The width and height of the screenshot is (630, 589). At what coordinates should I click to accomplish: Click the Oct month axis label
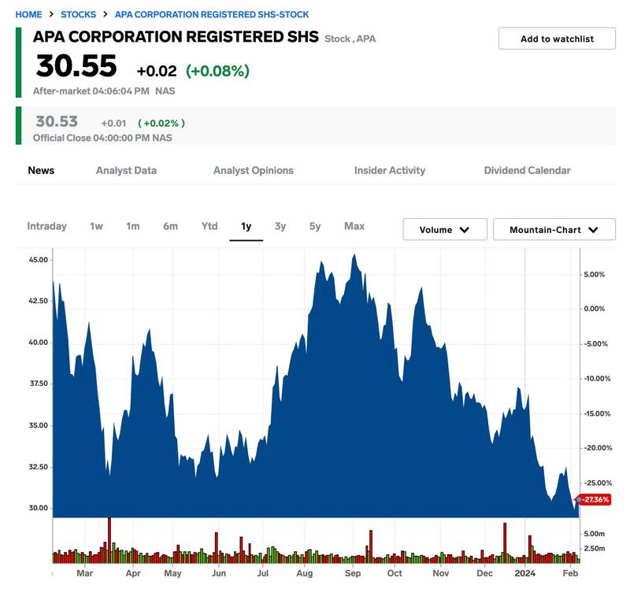click(x=395, y=573)
